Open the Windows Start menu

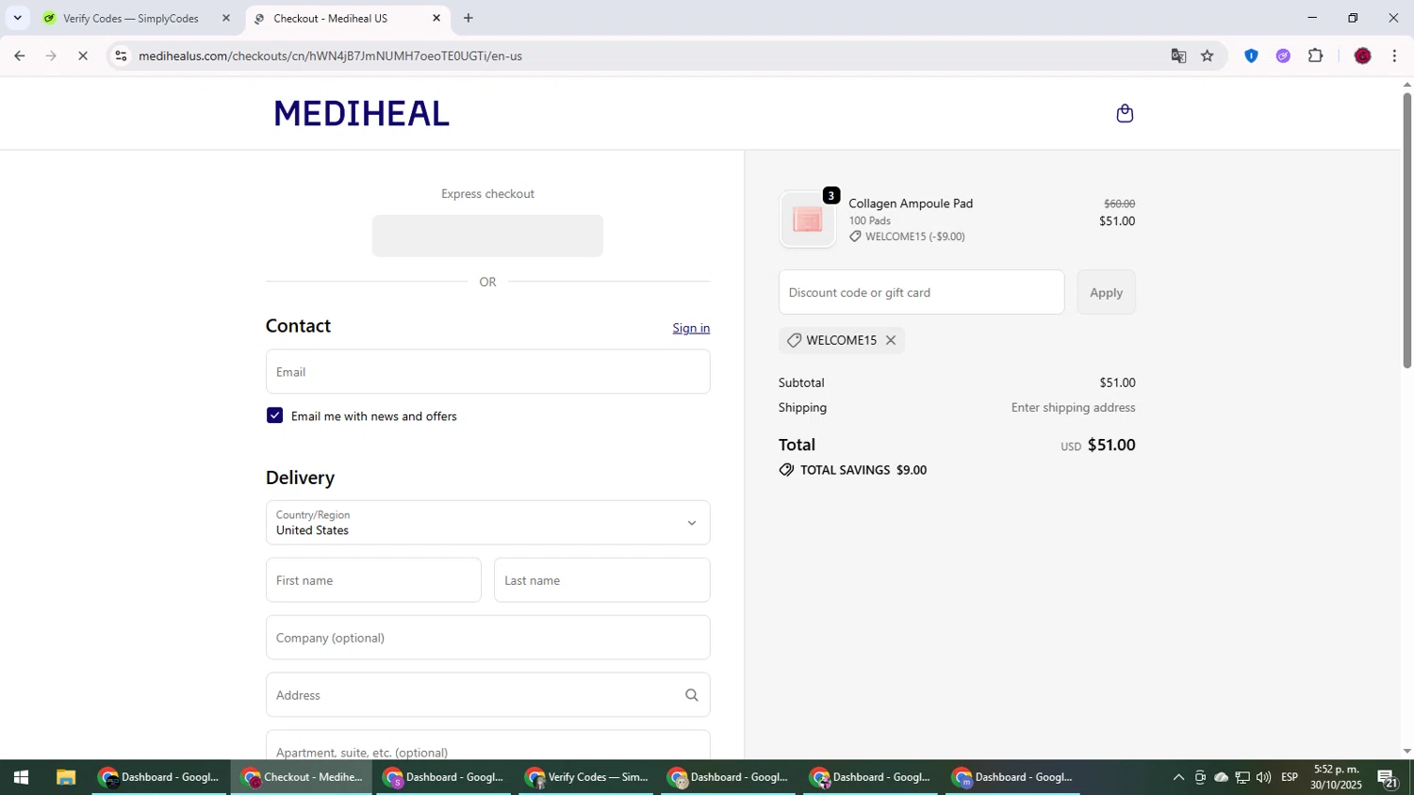[21, 777]
